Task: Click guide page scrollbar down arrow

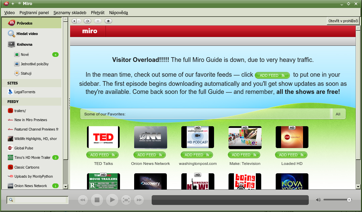Action: (x=358, y=187)
